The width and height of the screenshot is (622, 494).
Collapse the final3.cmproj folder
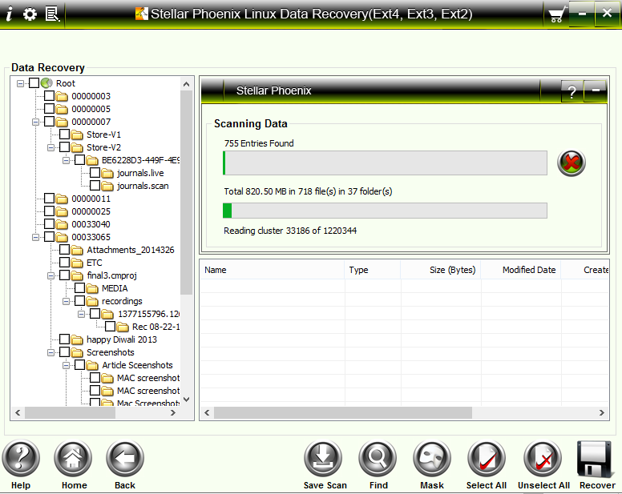pyautogui.click(x=50, y=275)
